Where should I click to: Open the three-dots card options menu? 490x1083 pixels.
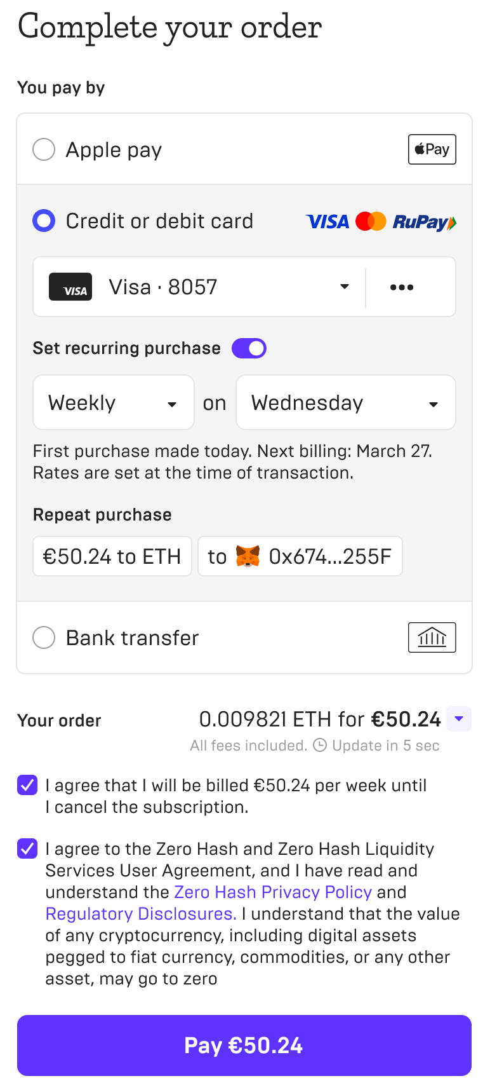[x=402, y=287]
